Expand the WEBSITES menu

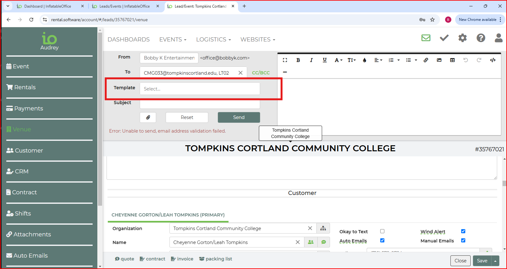point(258,40)
